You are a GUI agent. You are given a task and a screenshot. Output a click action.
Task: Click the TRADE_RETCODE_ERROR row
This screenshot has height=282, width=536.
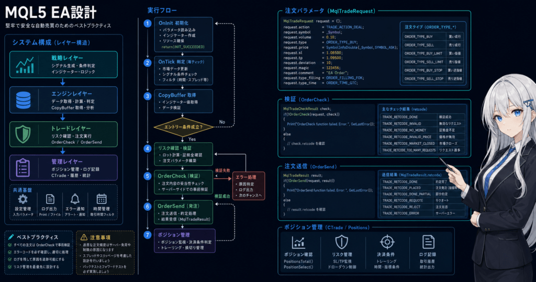pos(423,213)
